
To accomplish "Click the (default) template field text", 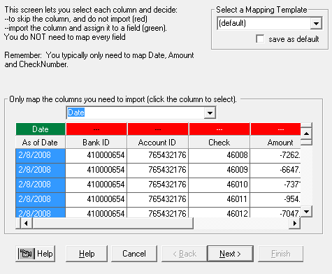I will pos(233,23).
